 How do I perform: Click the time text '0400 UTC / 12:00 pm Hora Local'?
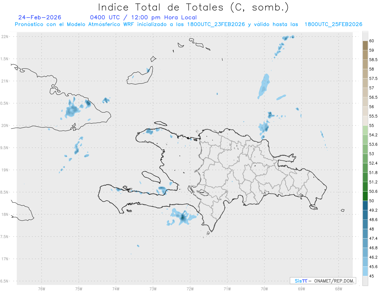[143, 18]
